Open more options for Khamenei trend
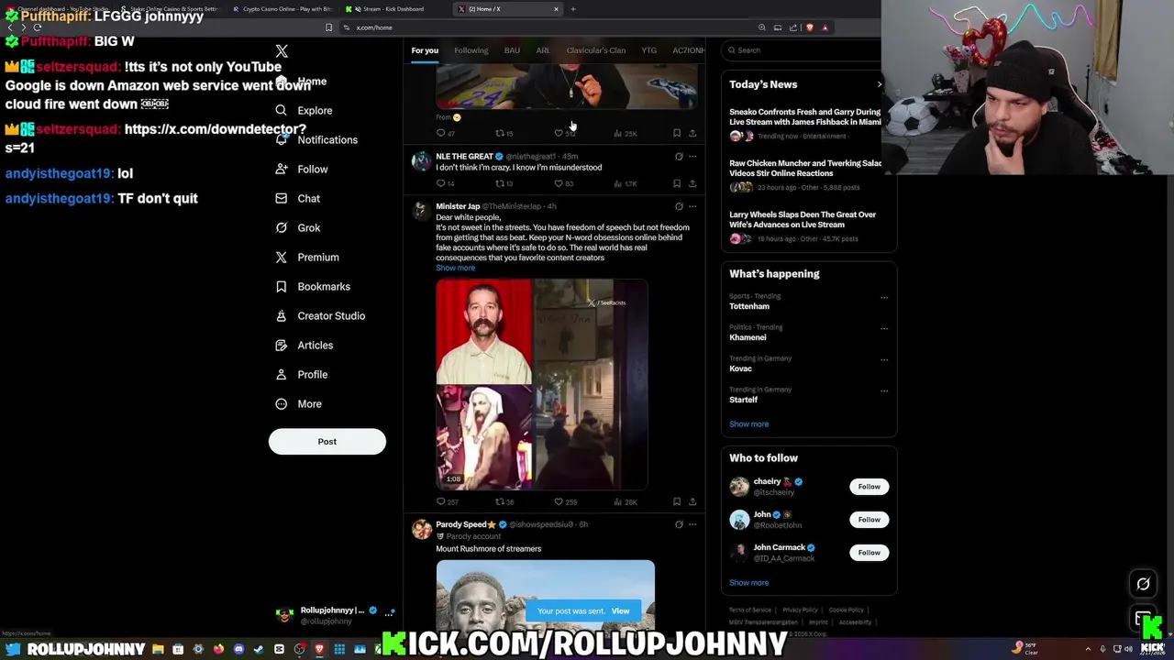The width and height of the screenshot is (1174, 660). tap(884, 328)
